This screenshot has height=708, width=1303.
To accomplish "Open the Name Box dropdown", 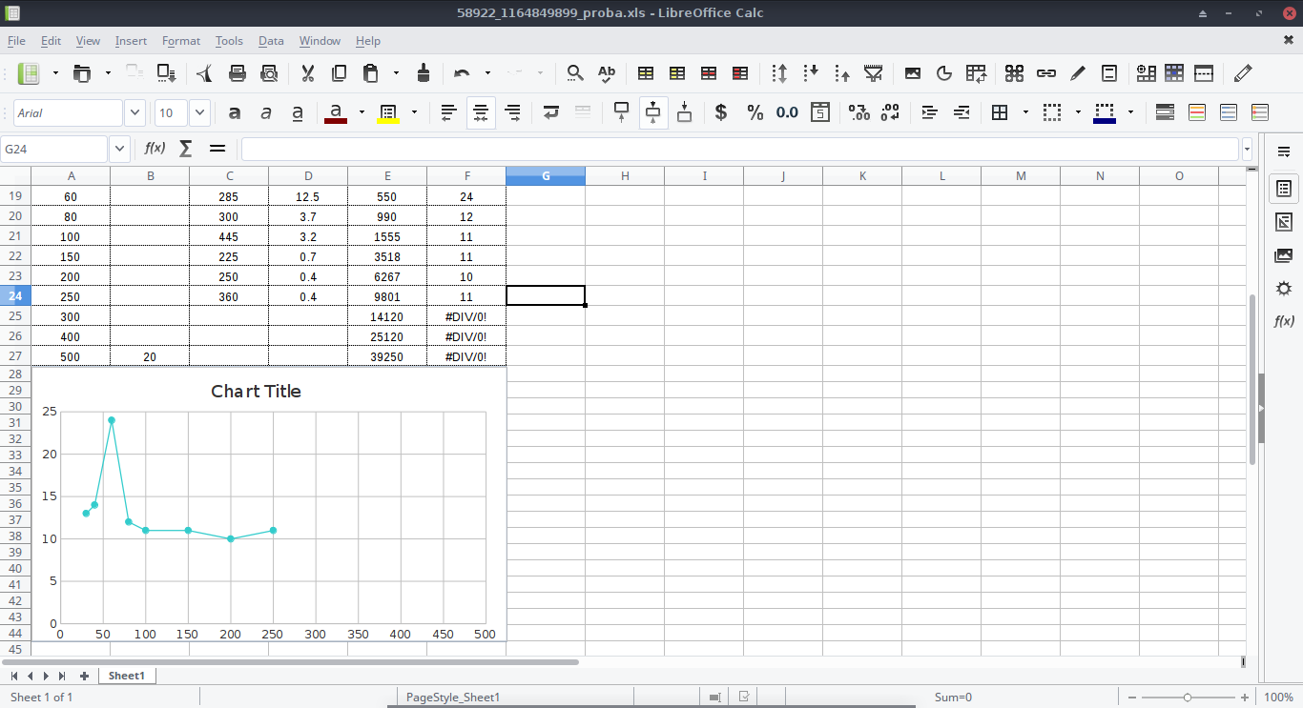I will tap(119, 149).
